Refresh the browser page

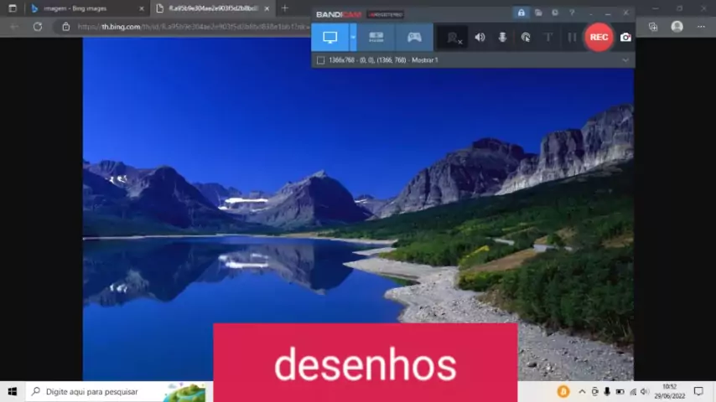[38, 27]
